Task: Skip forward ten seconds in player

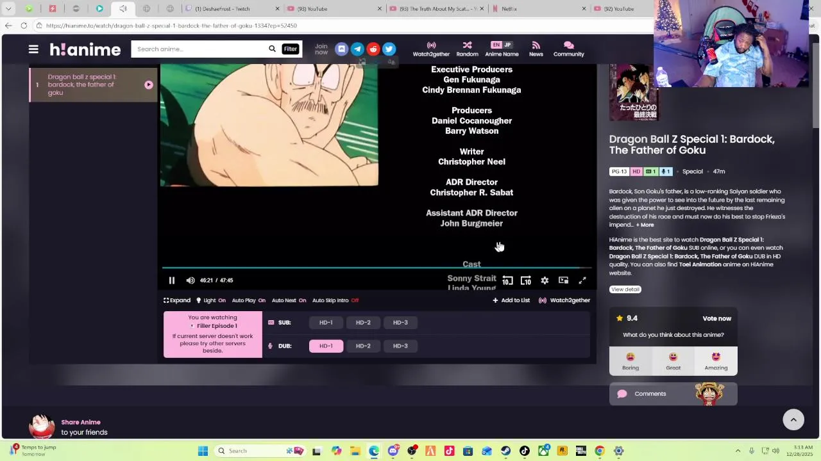Action: 526,280
